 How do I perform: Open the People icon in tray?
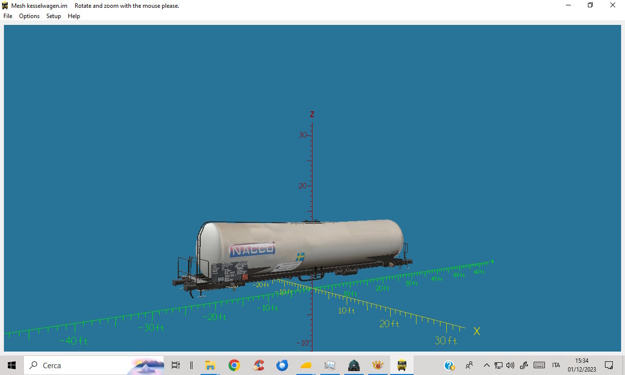[469, 365]
